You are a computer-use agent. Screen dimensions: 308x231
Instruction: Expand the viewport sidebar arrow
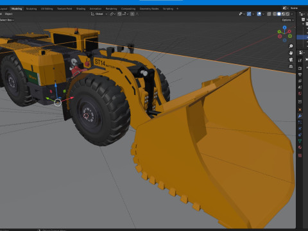[x=295, y=28]
